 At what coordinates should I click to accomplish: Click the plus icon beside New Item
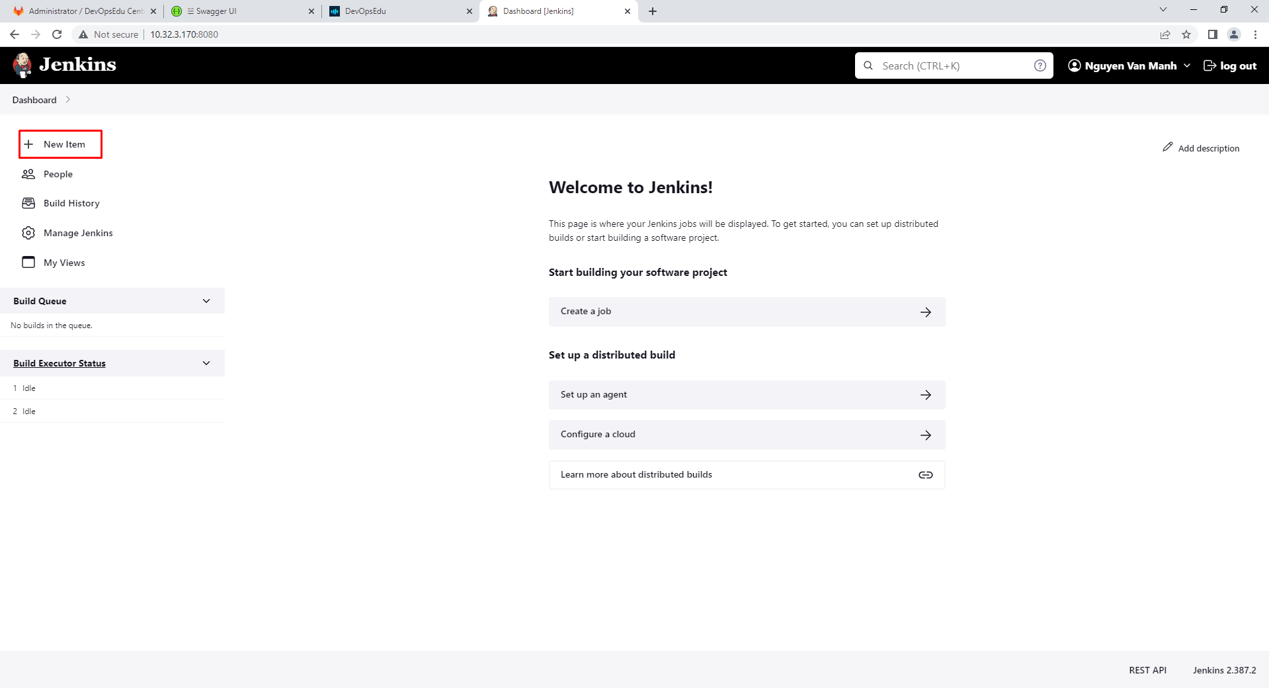(28, 144)
